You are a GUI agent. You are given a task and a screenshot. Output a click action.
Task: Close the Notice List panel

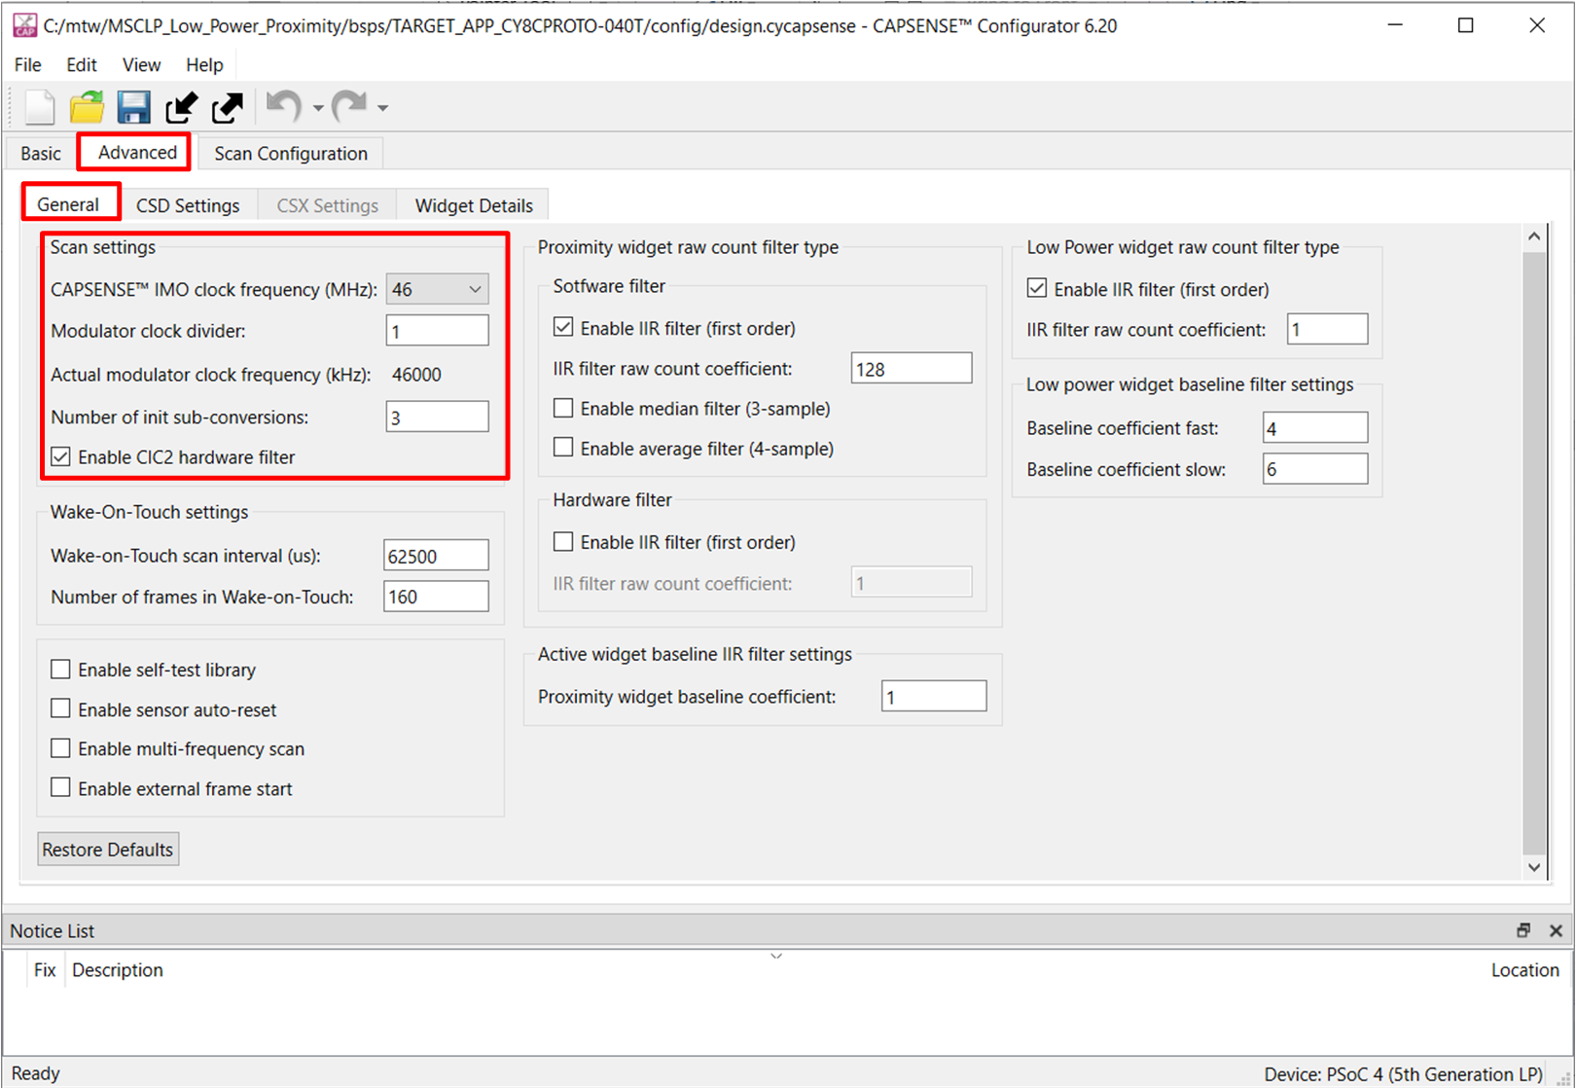click(x=1556, y=930)
